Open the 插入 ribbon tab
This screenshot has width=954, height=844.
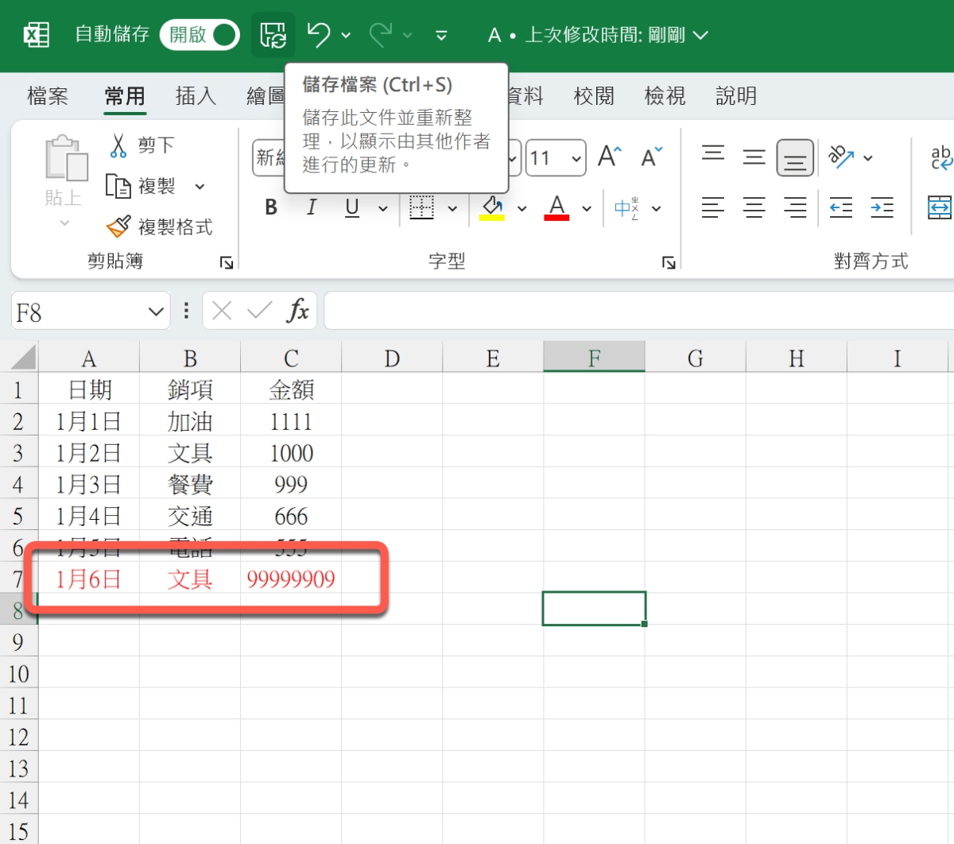196,96
